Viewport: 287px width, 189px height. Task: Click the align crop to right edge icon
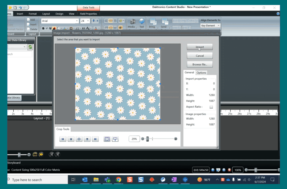pyautogui.click(x=95, y=139)
